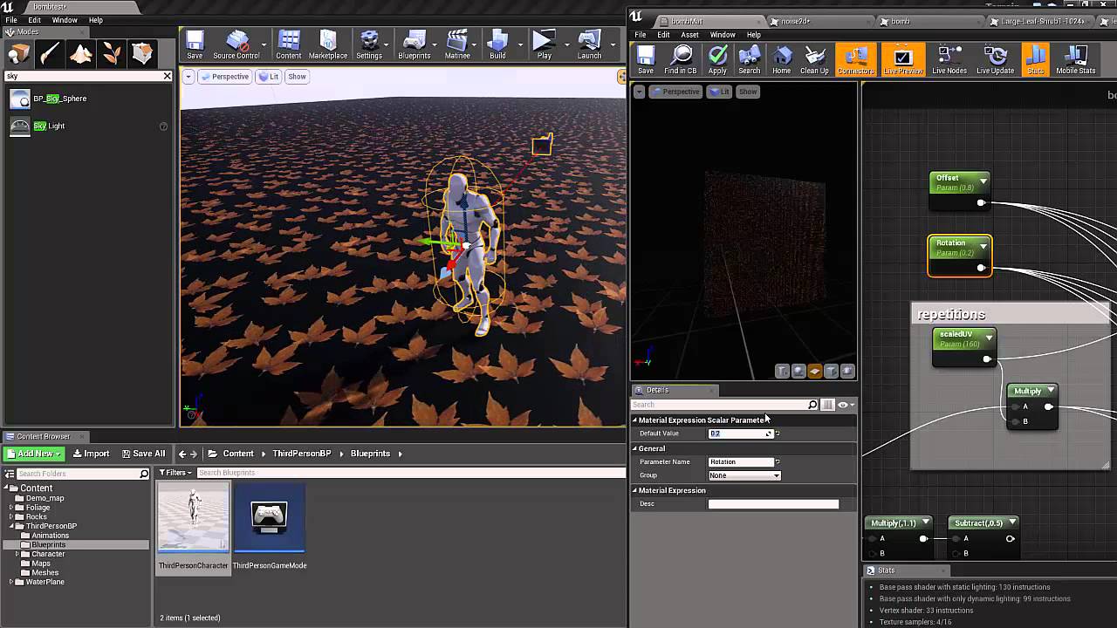Click the Apply checkmark icon

click(x=717, y=60)
